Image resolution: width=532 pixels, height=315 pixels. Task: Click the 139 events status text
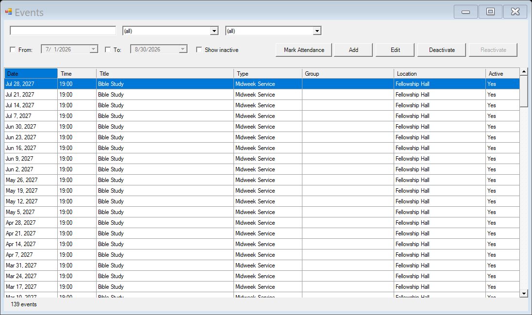click(24, 304)
